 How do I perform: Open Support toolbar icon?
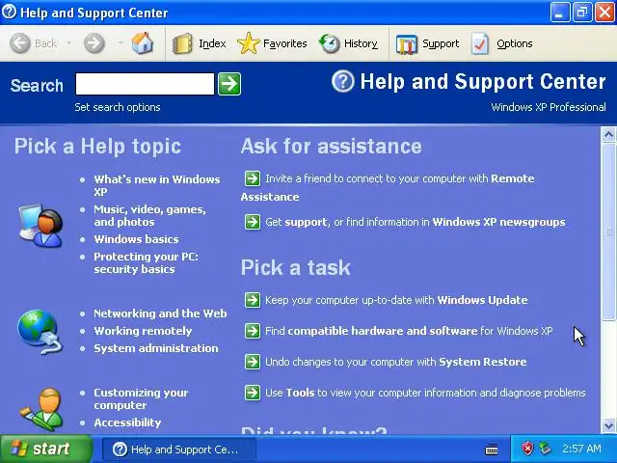407,44
